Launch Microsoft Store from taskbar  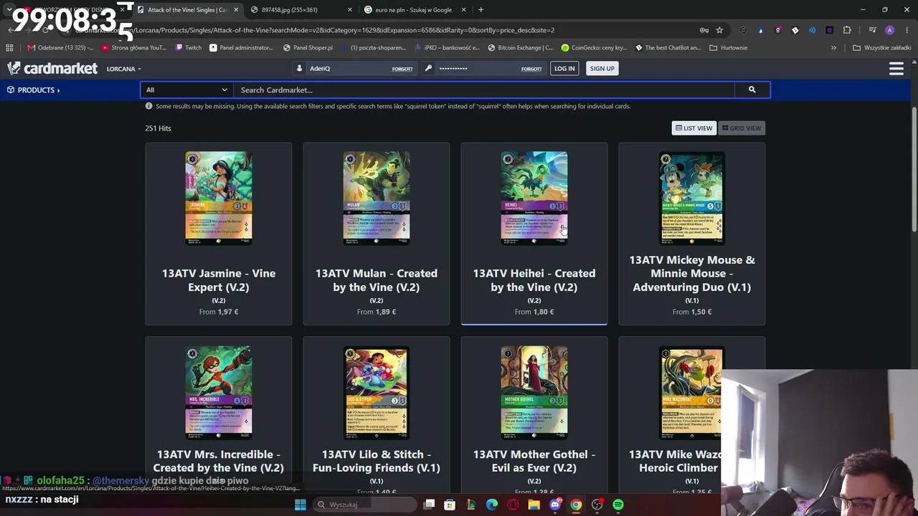tap(450, 505)
